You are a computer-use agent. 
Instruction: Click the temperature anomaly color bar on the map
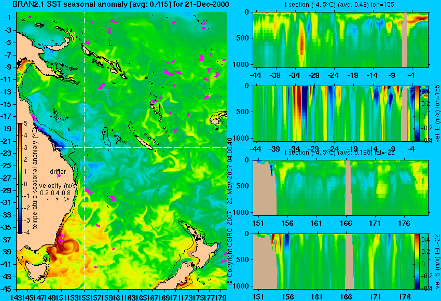(20, 179)
